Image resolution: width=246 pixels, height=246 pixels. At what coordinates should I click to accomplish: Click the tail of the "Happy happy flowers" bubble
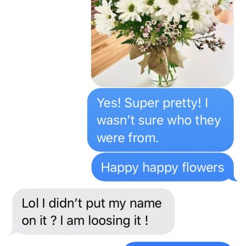[235, 179]
